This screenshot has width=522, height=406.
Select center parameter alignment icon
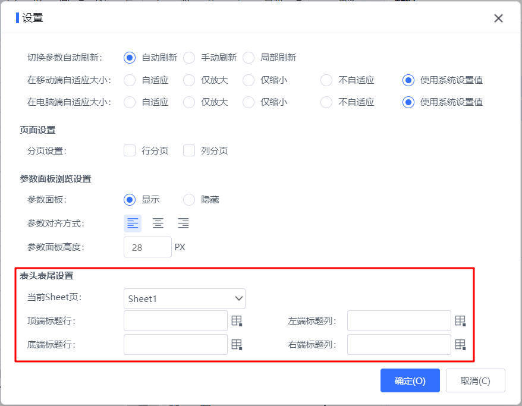(x=158, y=223)
